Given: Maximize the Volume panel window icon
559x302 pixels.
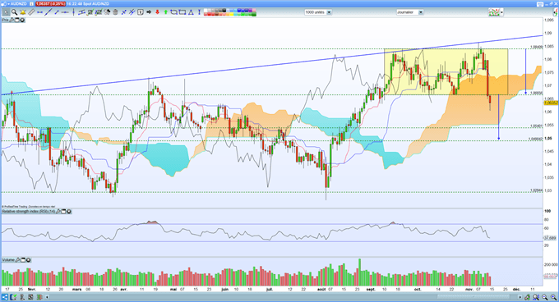Looking at the screenshot, I should coord(23,260).
